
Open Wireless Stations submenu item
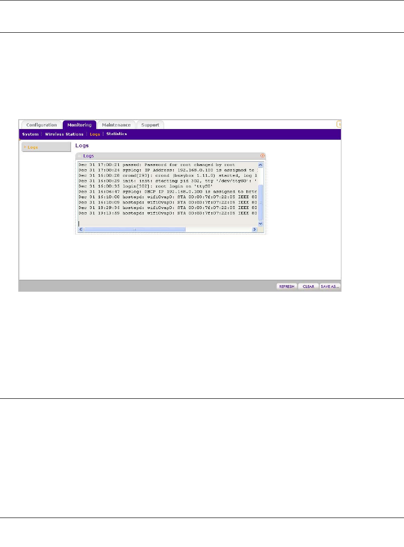[x=64, y=134]
